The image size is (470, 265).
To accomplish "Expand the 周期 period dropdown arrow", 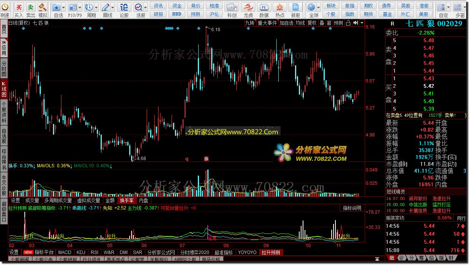I will [96, 7].
